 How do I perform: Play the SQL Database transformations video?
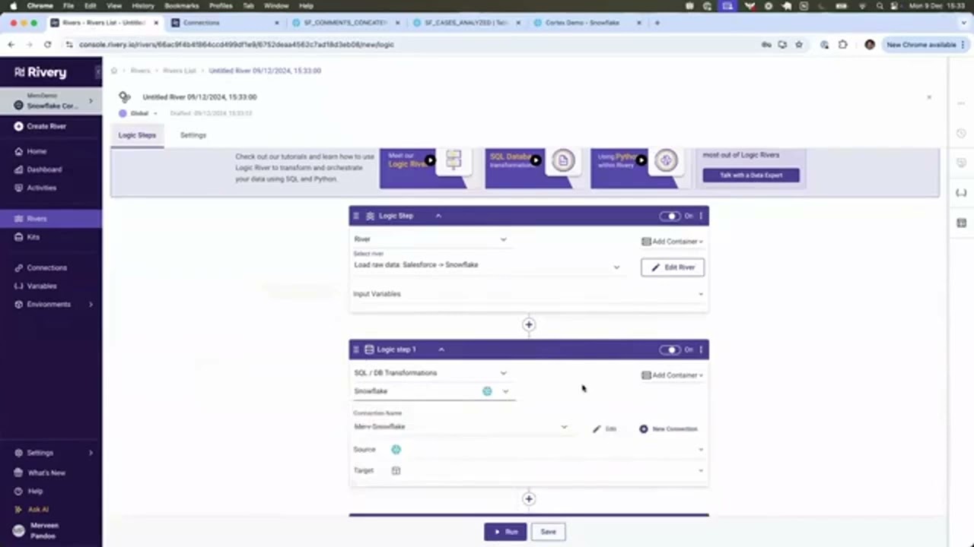[x=536, y=160]
